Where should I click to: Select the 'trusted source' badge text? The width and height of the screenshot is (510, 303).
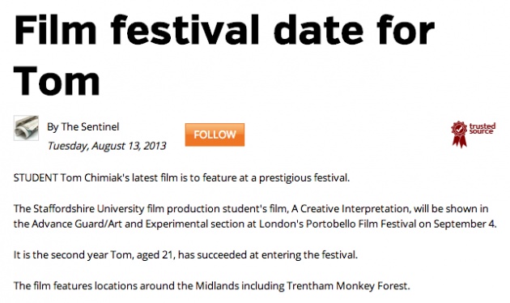(482, 128)
